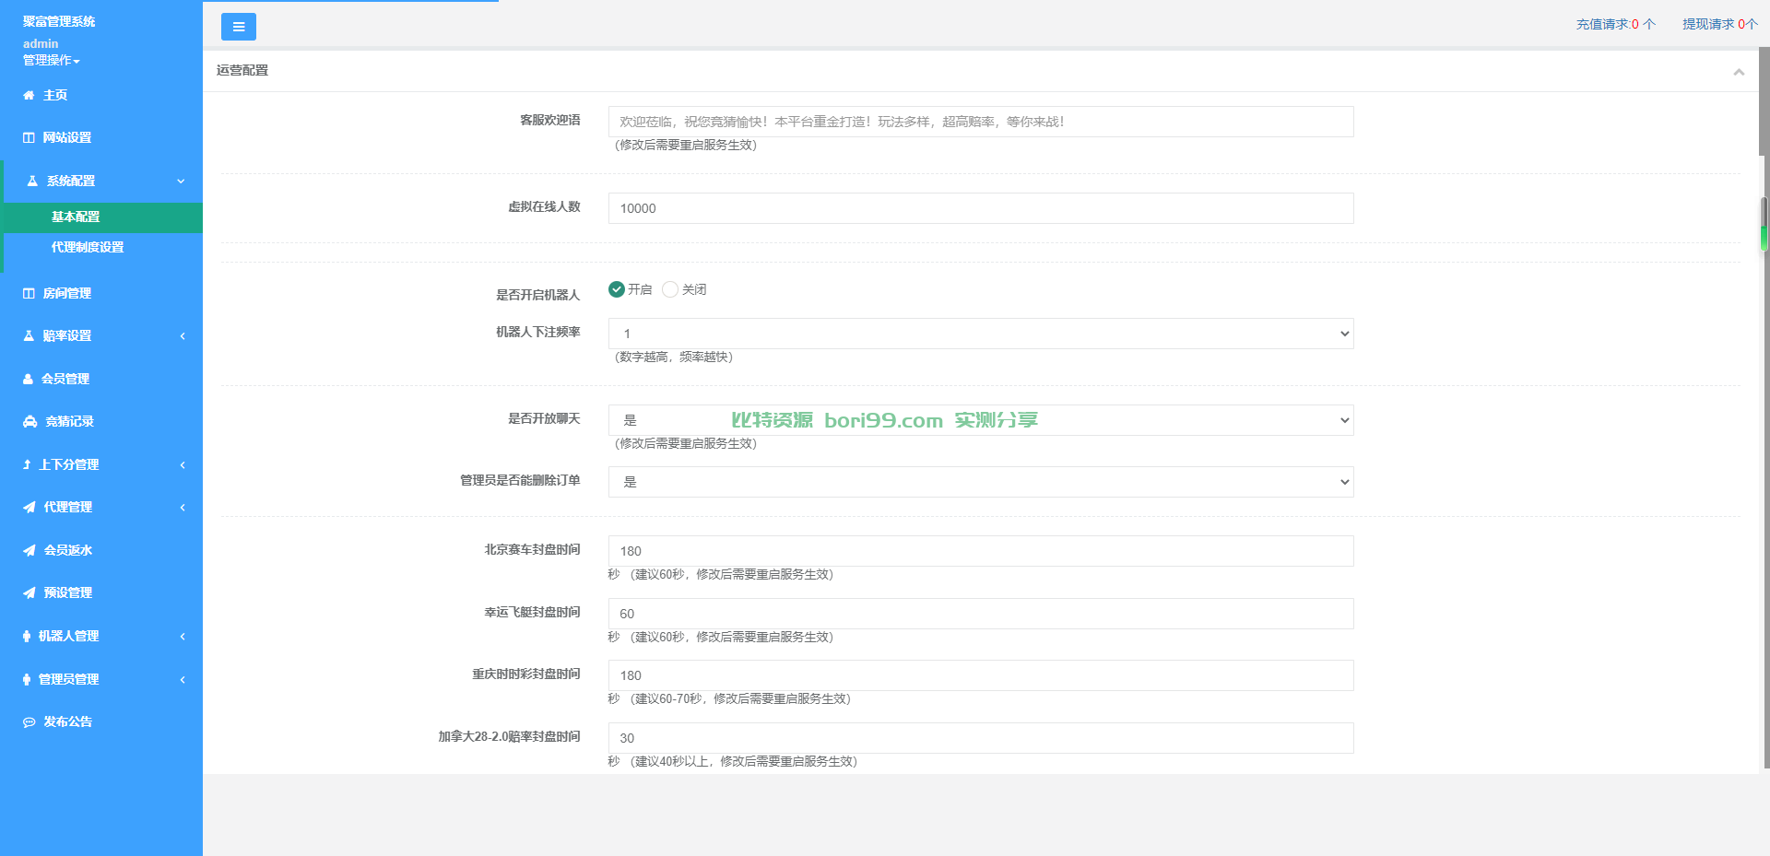Open the 是否开放聊天 dropdown

981,420
